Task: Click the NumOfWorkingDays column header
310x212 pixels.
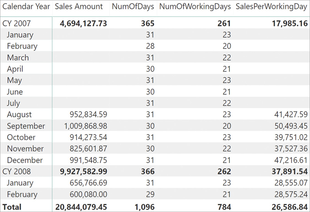Action: click(x=195, y=7)
